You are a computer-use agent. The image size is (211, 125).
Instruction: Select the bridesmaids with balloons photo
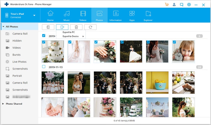[x=53, y=83]
